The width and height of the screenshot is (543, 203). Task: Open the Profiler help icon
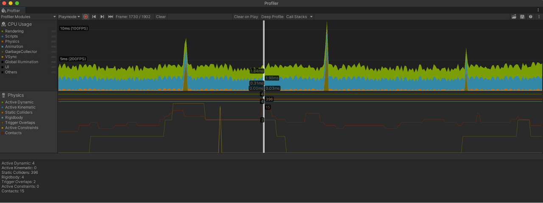point(530,17)
